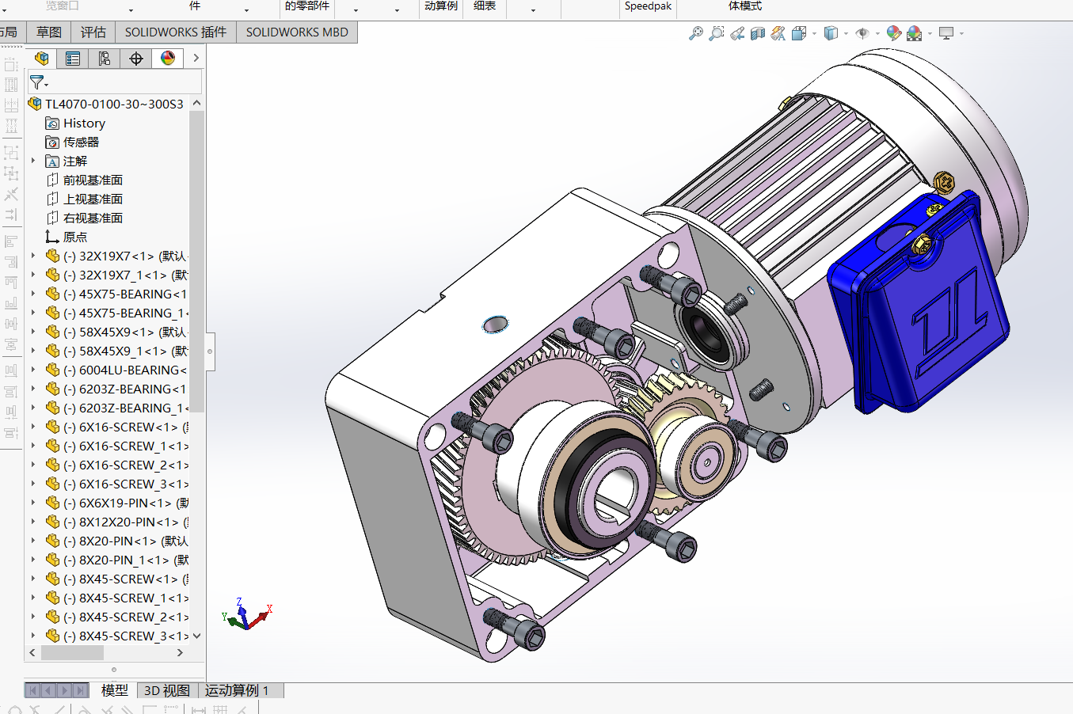Jump to the last bottom tab
The image size is (1073, 714).
(x=80, y=690)
